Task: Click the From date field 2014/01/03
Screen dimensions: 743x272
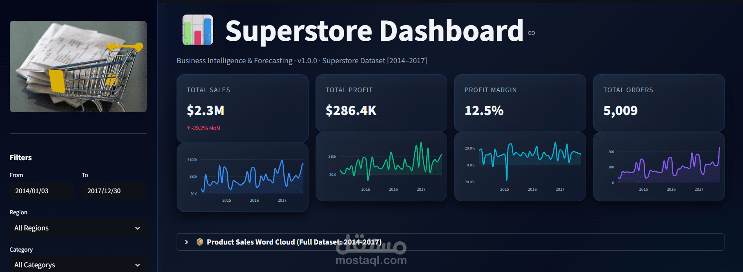Action: pos(42,191)
